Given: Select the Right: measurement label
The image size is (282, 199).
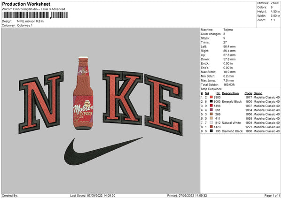Looking at the screenshot, I should [204, 51].
